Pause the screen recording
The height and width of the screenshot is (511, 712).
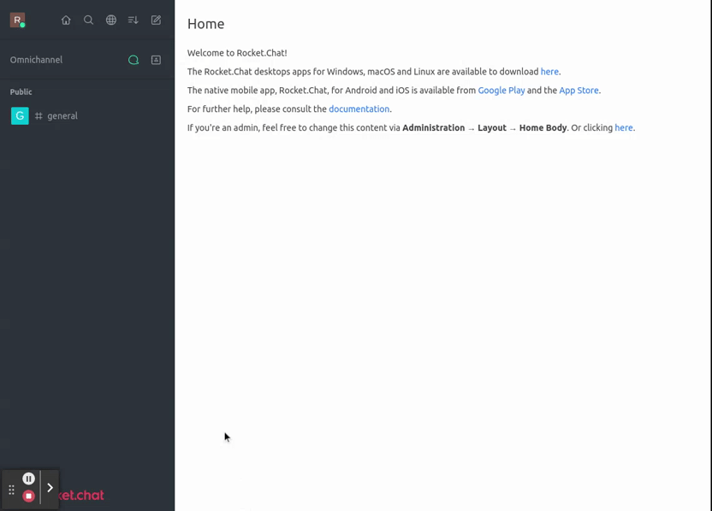tap(28, 479)
